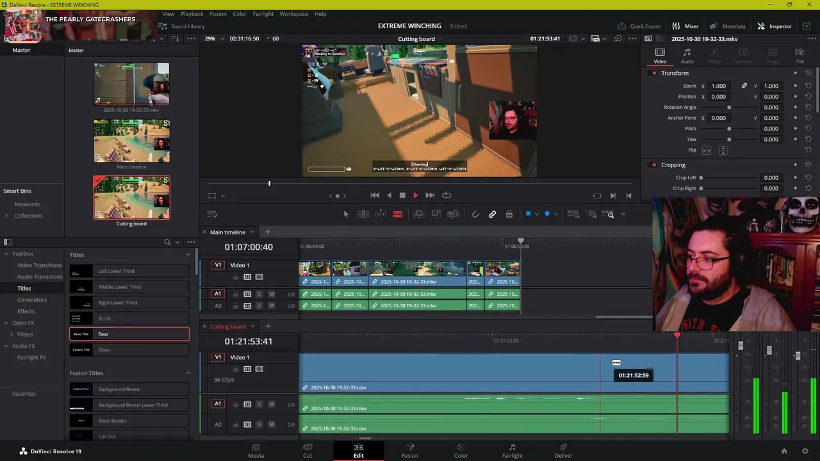Image resolution: width=820 pixels, height=461 pixels.
Task: Reset the Cropping section
Action: (x=808, y=165)
